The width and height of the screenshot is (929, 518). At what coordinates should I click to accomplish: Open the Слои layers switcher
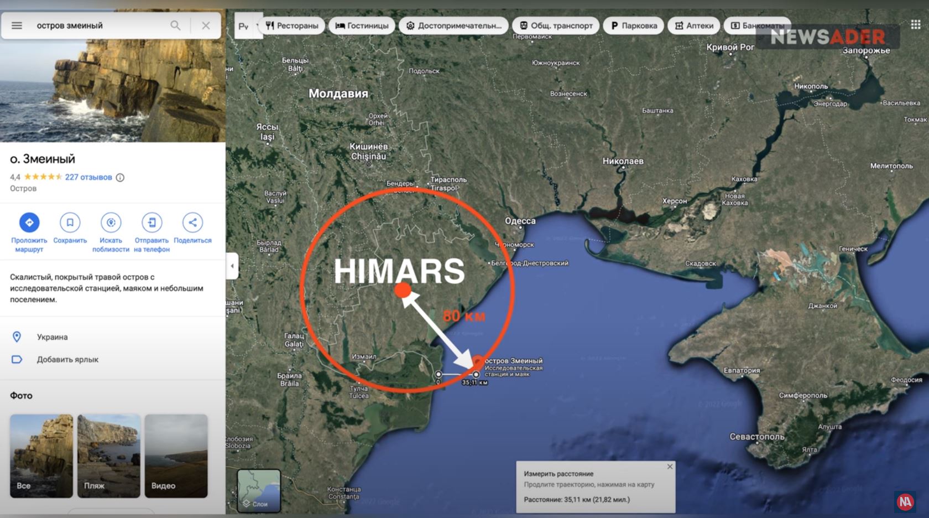tap(259, 491)
